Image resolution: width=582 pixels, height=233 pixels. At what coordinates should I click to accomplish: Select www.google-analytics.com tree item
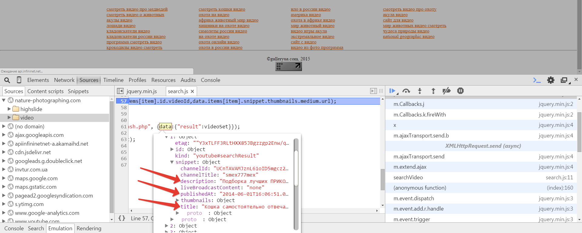point(47,213)
